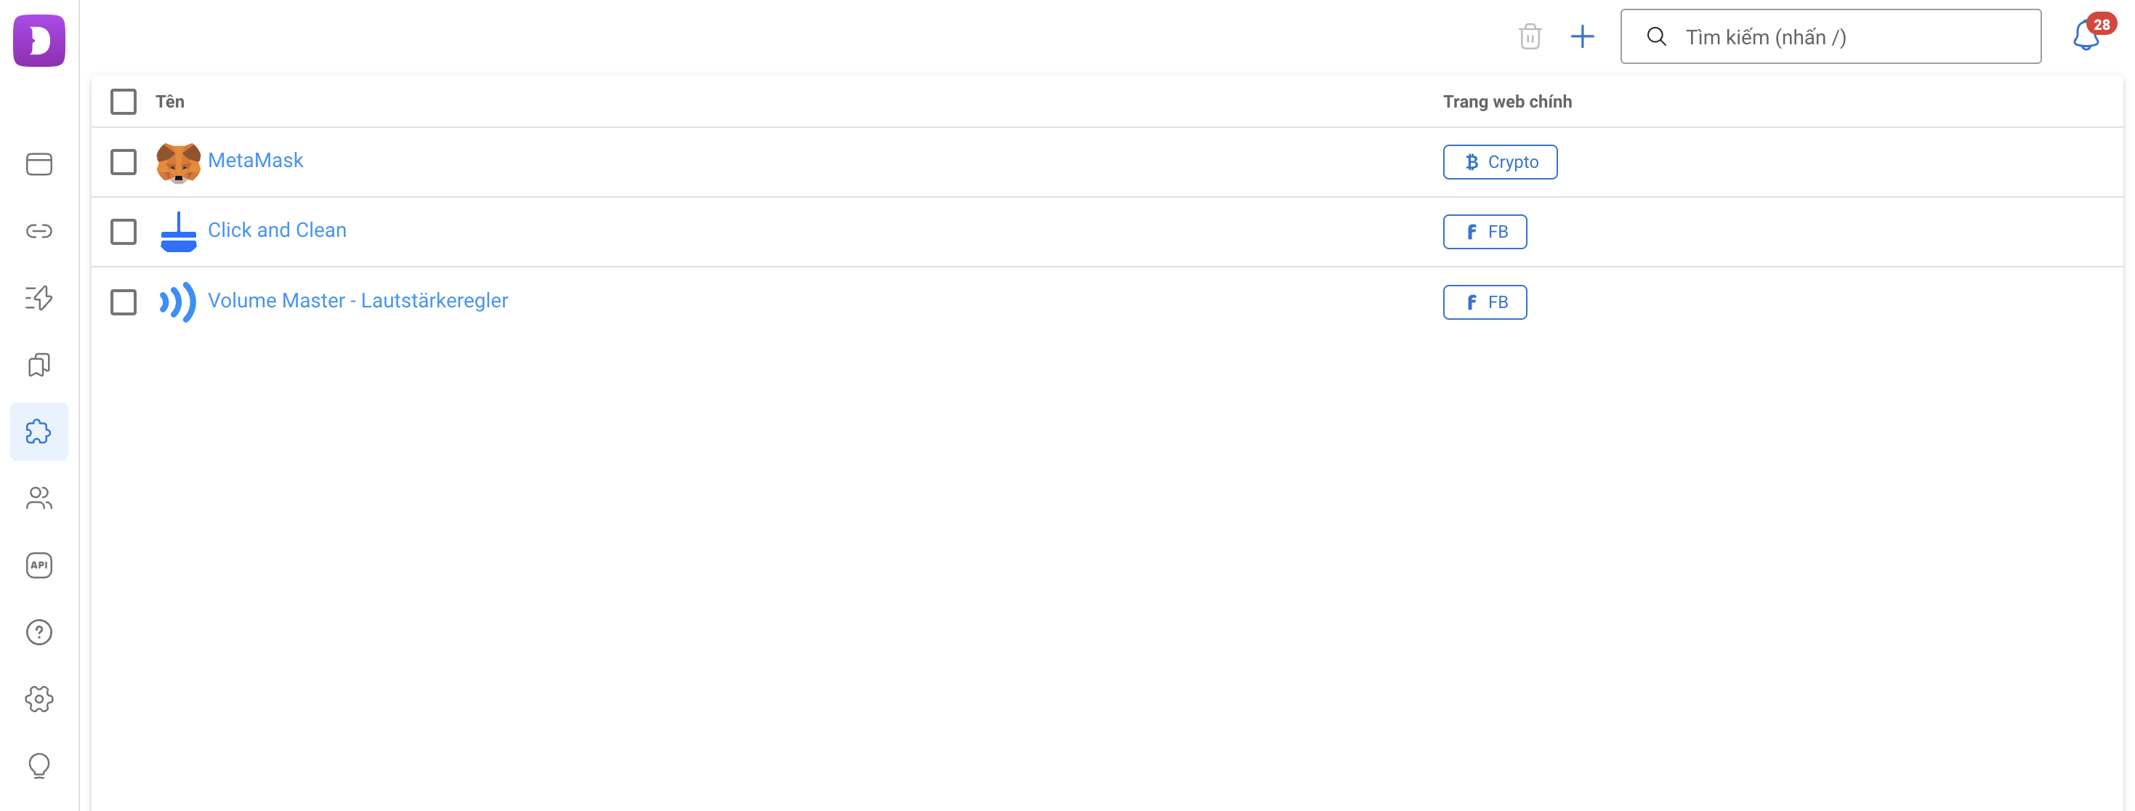Open the settings gear sidebar icon
The image size is (2135, 811).
click(39, 699)
